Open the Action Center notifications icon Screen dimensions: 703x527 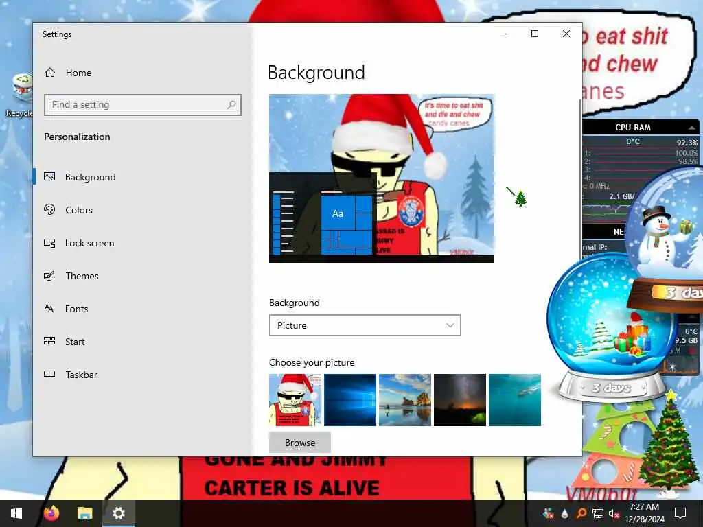pyautogui.click(x=680, y=513)
